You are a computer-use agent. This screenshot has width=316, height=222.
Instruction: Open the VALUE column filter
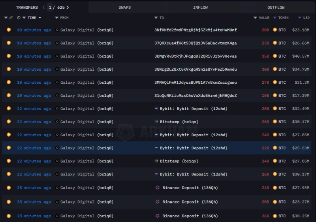(x=255, y=18)
